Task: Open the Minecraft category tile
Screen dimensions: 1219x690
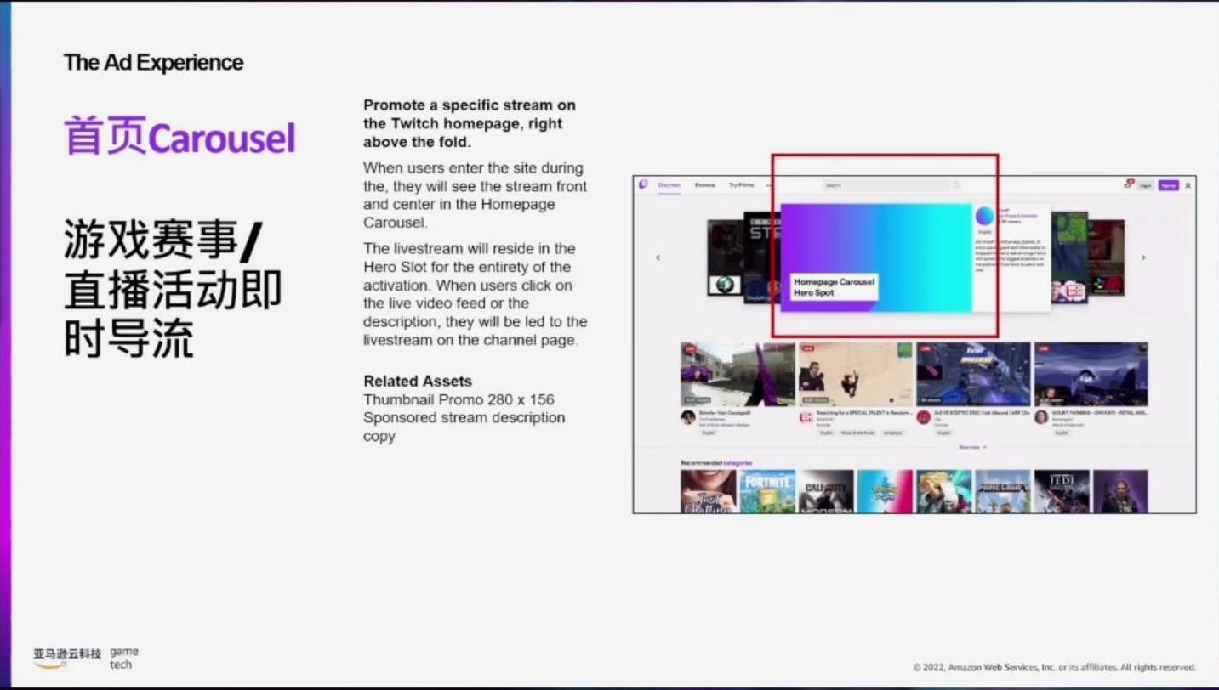Action: click(x=1002, y=491)
